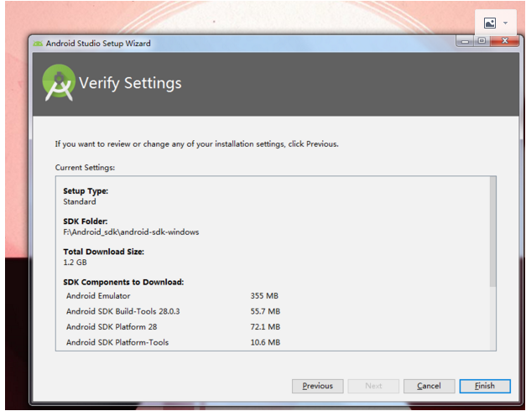Click the 'Android Studio Setup Wizard' window title
526x411 pixels.
pyautogui.click(x=98, y=44)
